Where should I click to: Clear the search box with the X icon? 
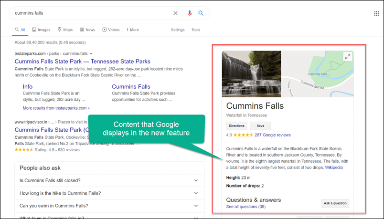pos(175,13)
